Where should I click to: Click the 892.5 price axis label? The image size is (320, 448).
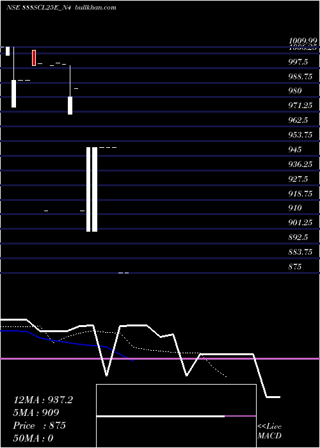point(298,237)
